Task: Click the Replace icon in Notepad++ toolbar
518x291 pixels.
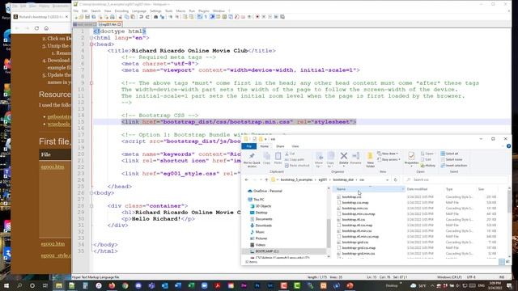Action: (162, 17)
